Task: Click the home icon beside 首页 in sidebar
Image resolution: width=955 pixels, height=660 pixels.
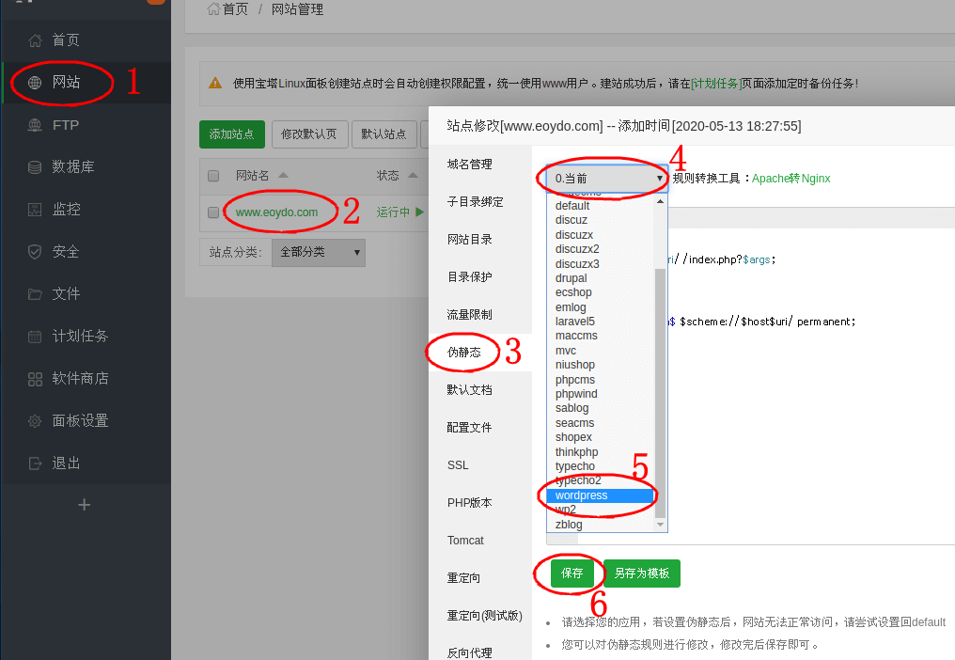Action: tap(36, 40)
